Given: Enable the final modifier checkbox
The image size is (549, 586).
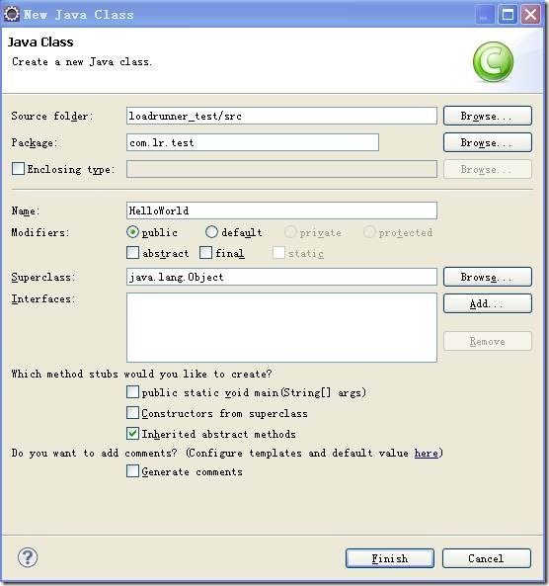Looking at the screenshot, I should [205, 253].
